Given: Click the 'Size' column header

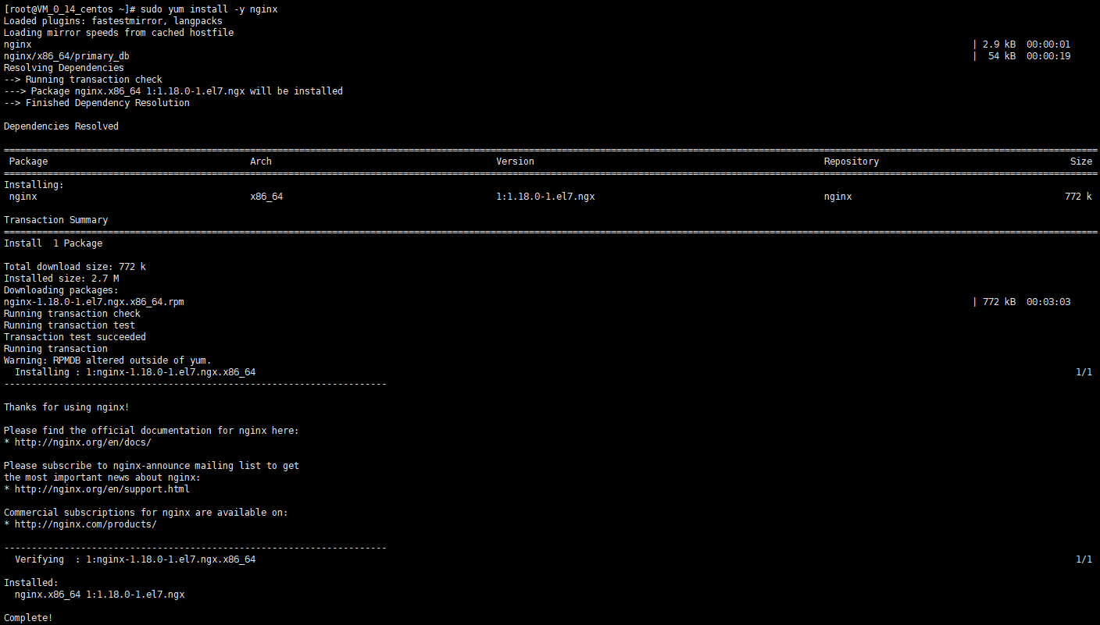Looking at the screenshot, I should (1081, 162).
